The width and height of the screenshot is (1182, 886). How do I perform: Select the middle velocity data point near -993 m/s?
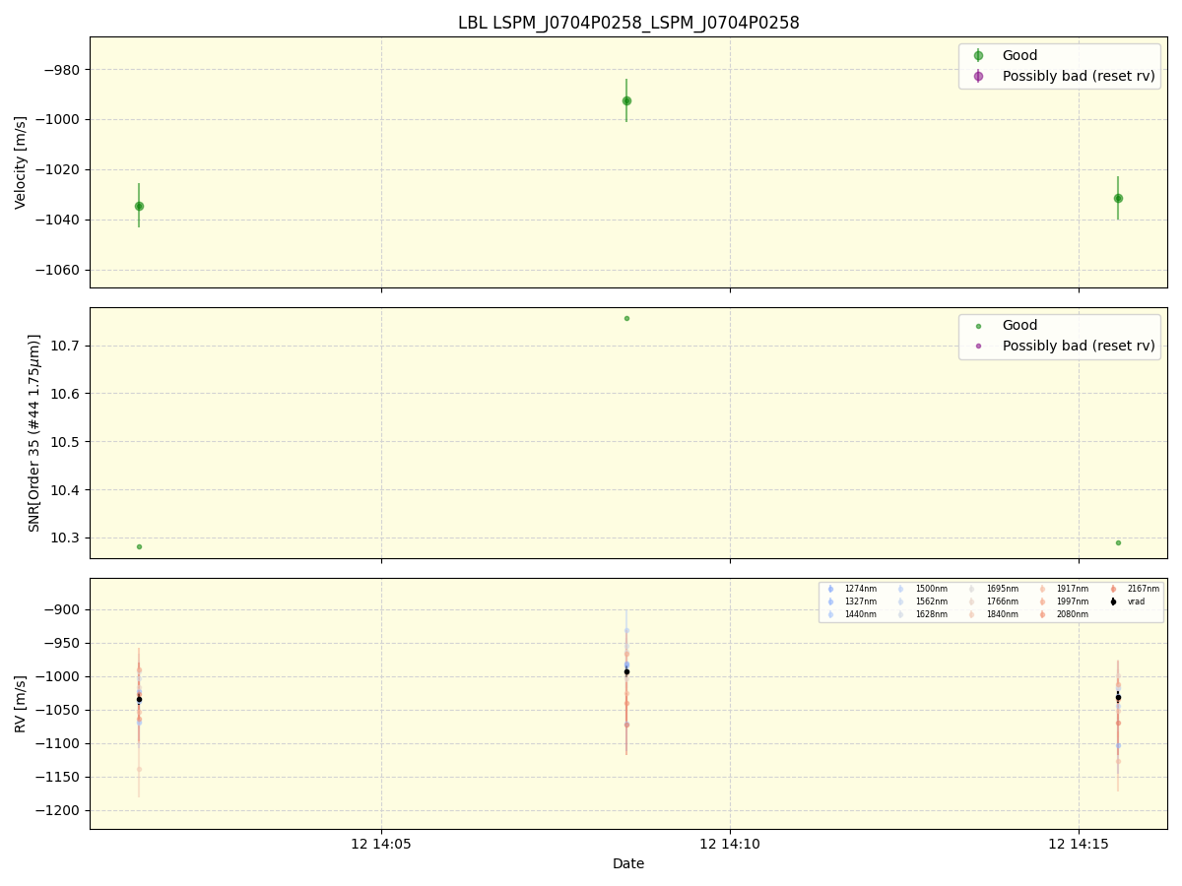tap(626, 100)
